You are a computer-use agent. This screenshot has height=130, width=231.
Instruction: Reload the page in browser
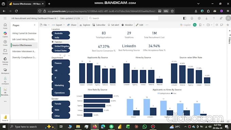pos(16,11)
